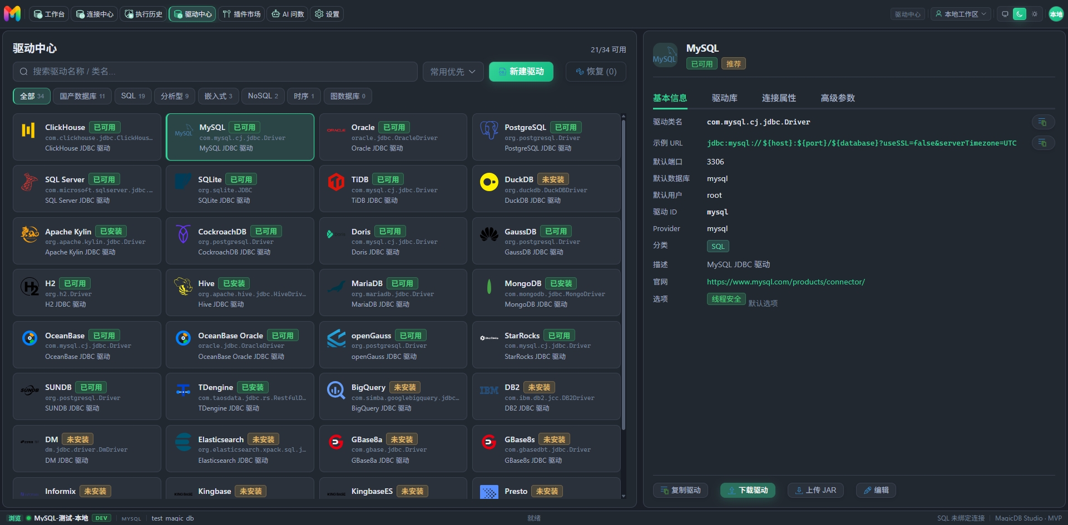
Task: Click the 本地 user avatar
Action: (x=1056, y=14)
